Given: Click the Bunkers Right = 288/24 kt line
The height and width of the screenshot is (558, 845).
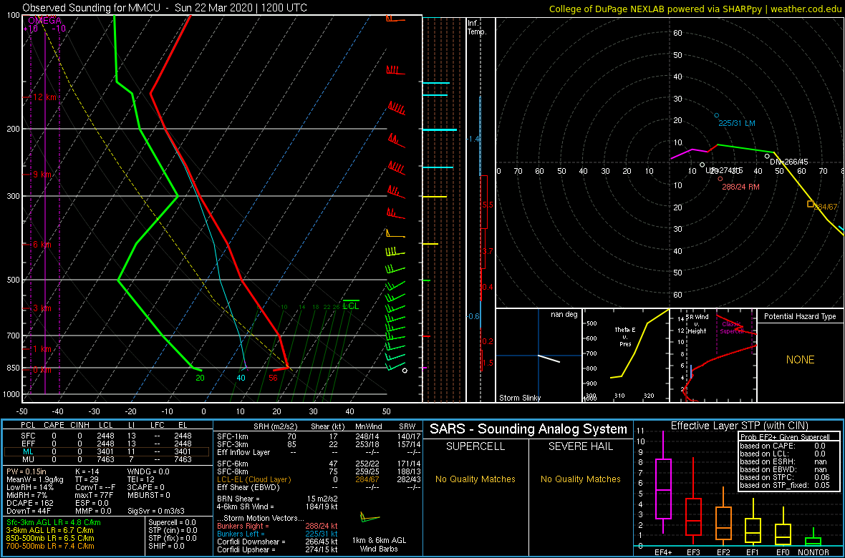Looking at the screenshot, I should (277, 527).
